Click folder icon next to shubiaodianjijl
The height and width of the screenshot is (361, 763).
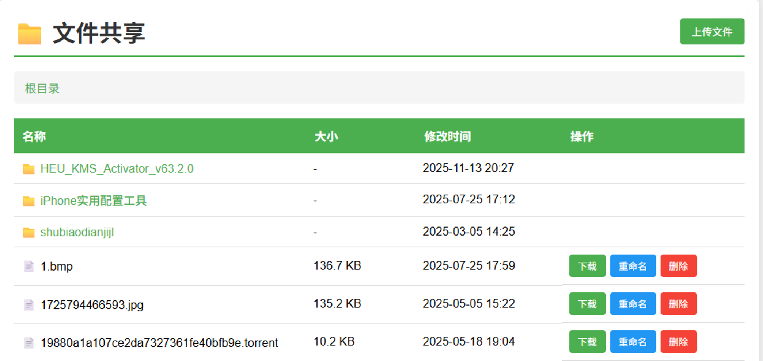click(29, 232)
